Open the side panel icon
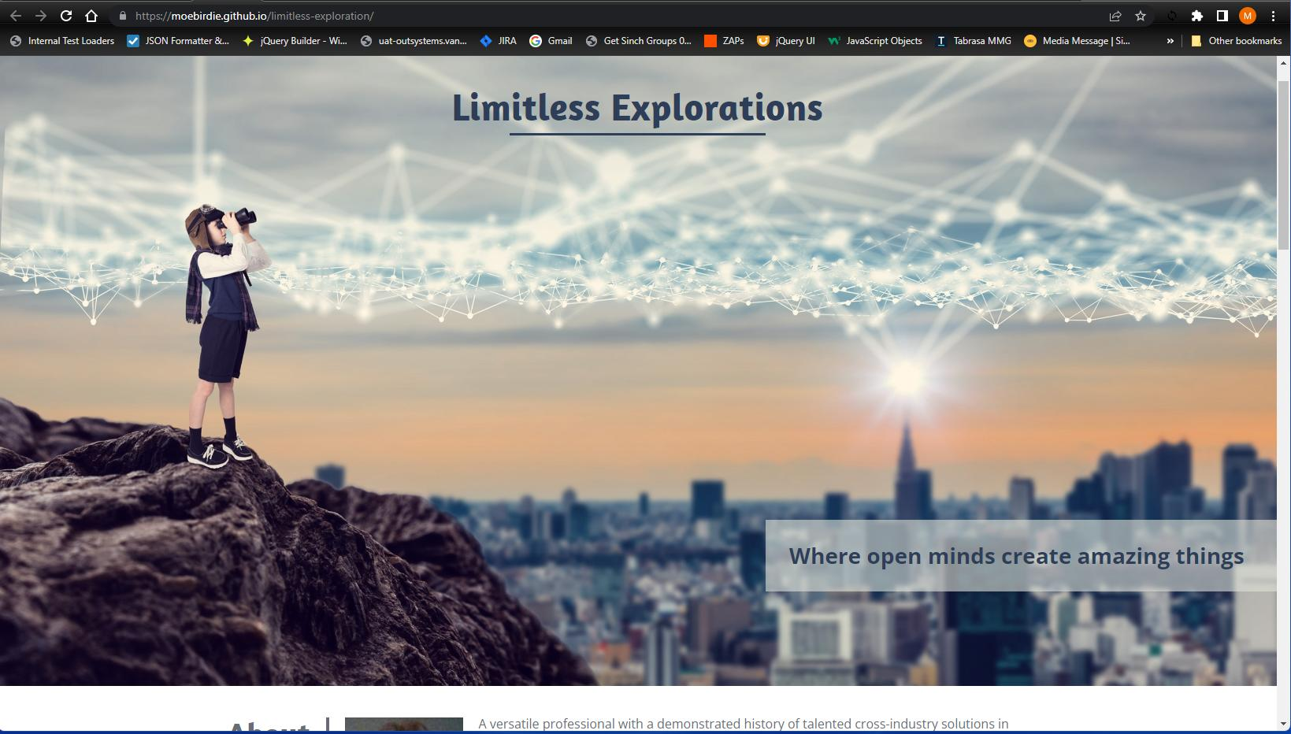This screenshot has width=1291, height=734. tap(1222, 15)
